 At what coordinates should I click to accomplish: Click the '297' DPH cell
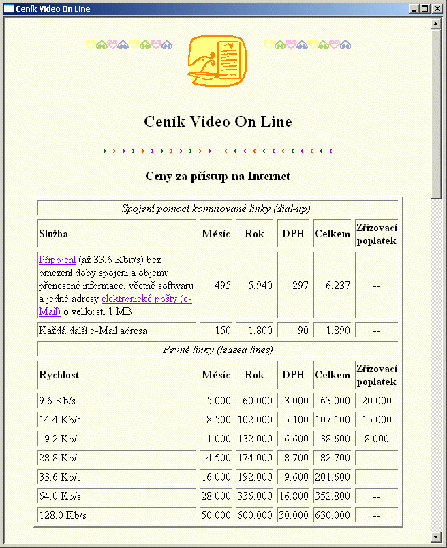click(294, 286)
